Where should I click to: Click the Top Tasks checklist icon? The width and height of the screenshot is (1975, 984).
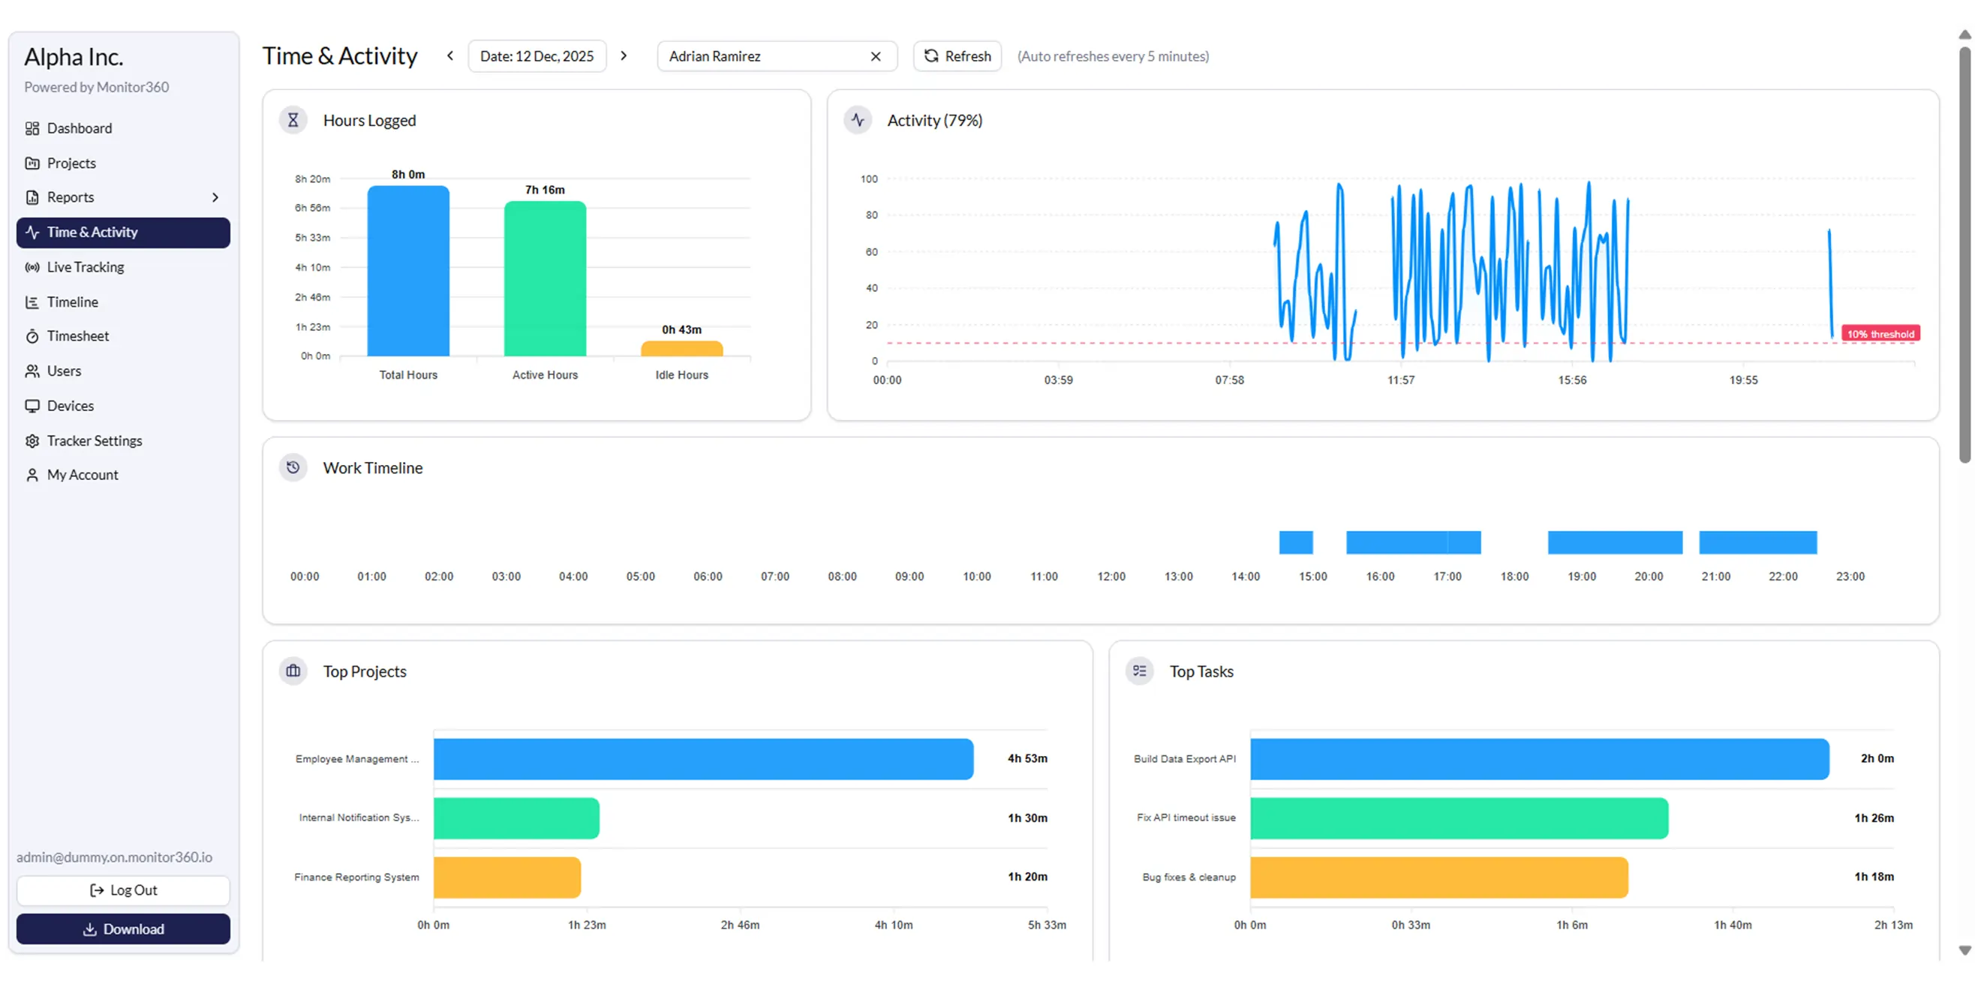pyautogui.click(x=1140, y=670)
